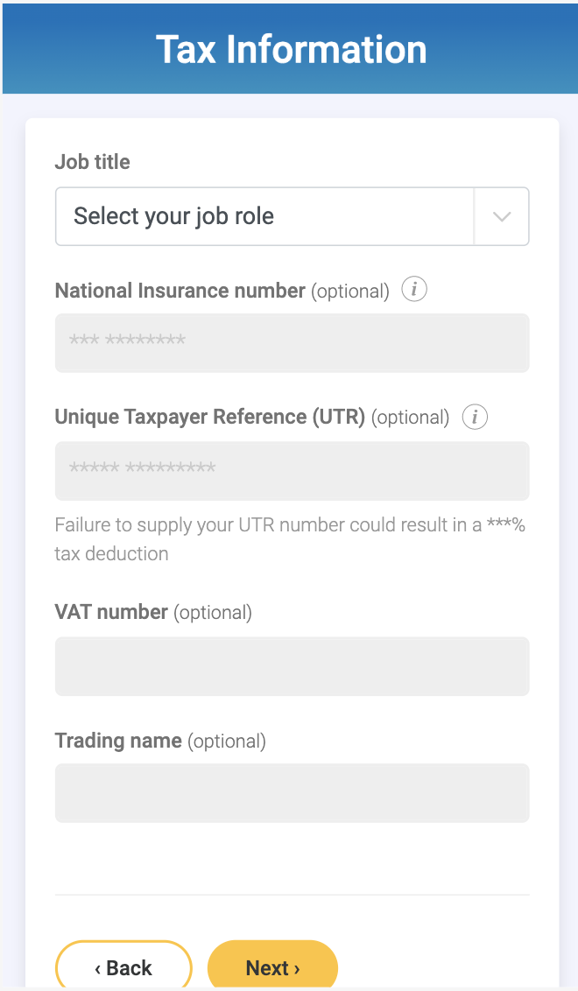
Task: Click the 'VAT number' label
Action: (x=111, y=613)
